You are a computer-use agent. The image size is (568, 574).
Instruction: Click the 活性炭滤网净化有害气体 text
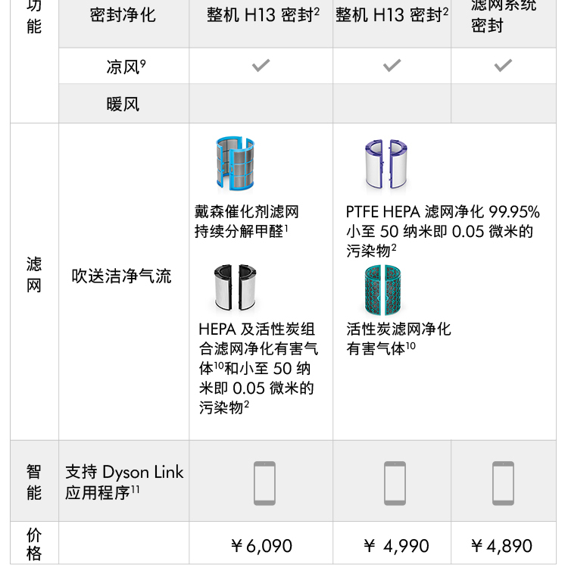pos(398,338)
